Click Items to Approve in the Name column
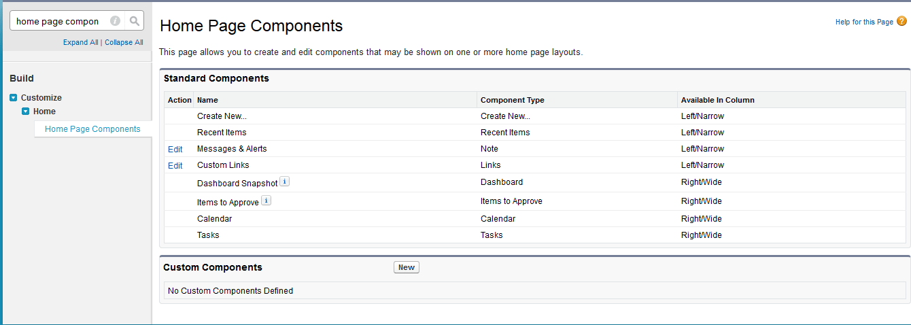Screen dimensions: 911x325 pos(228,203)
